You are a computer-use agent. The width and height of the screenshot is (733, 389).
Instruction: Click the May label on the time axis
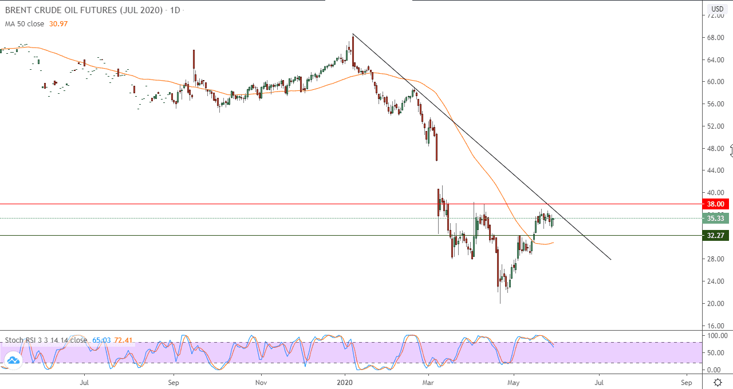tap(514, 382)
